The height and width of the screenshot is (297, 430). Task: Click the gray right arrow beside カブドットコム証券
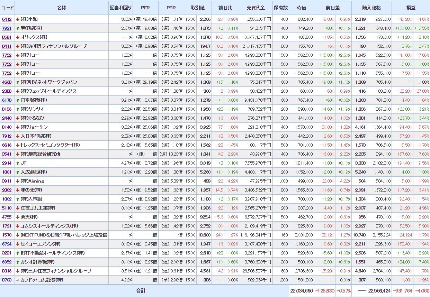point(18,280)
